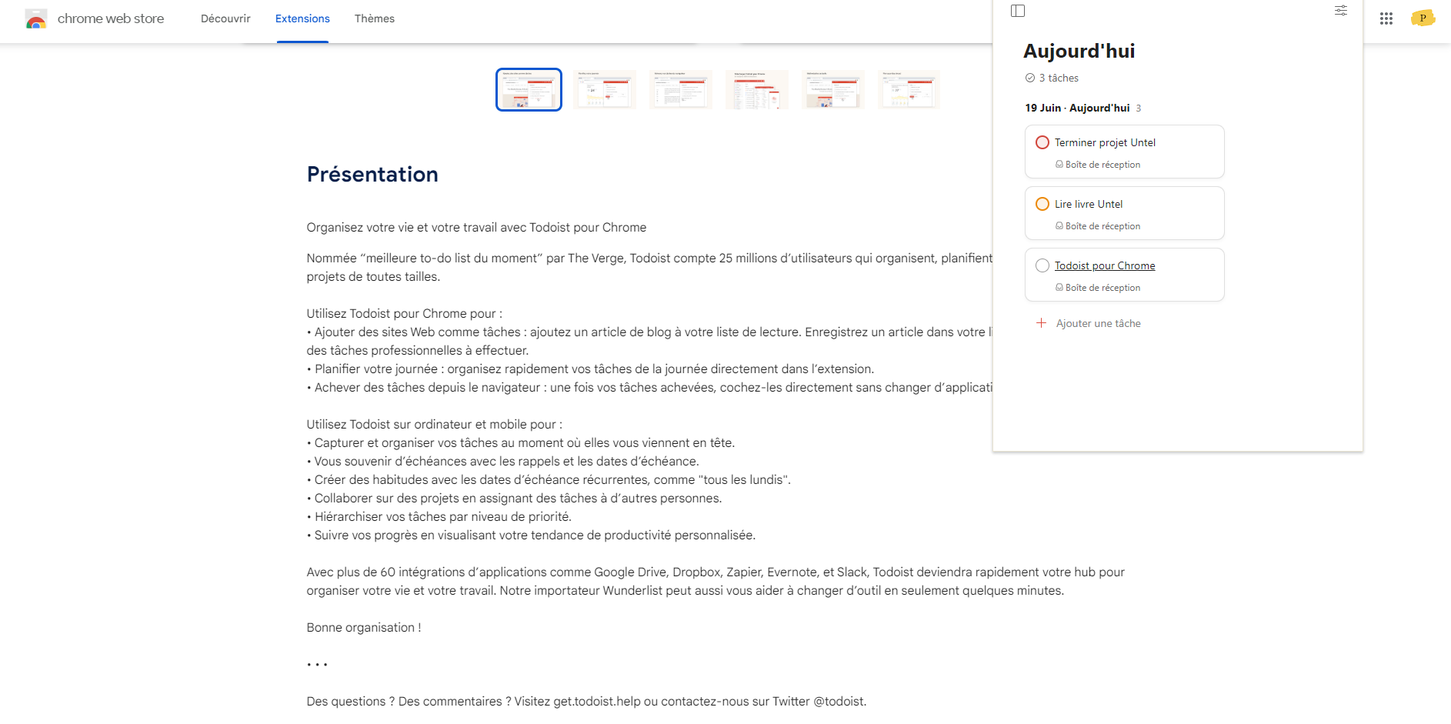Open the Google apps grid icon
The height and width of the screenshot is (724, 1451).
click(x=1386, y=18)
